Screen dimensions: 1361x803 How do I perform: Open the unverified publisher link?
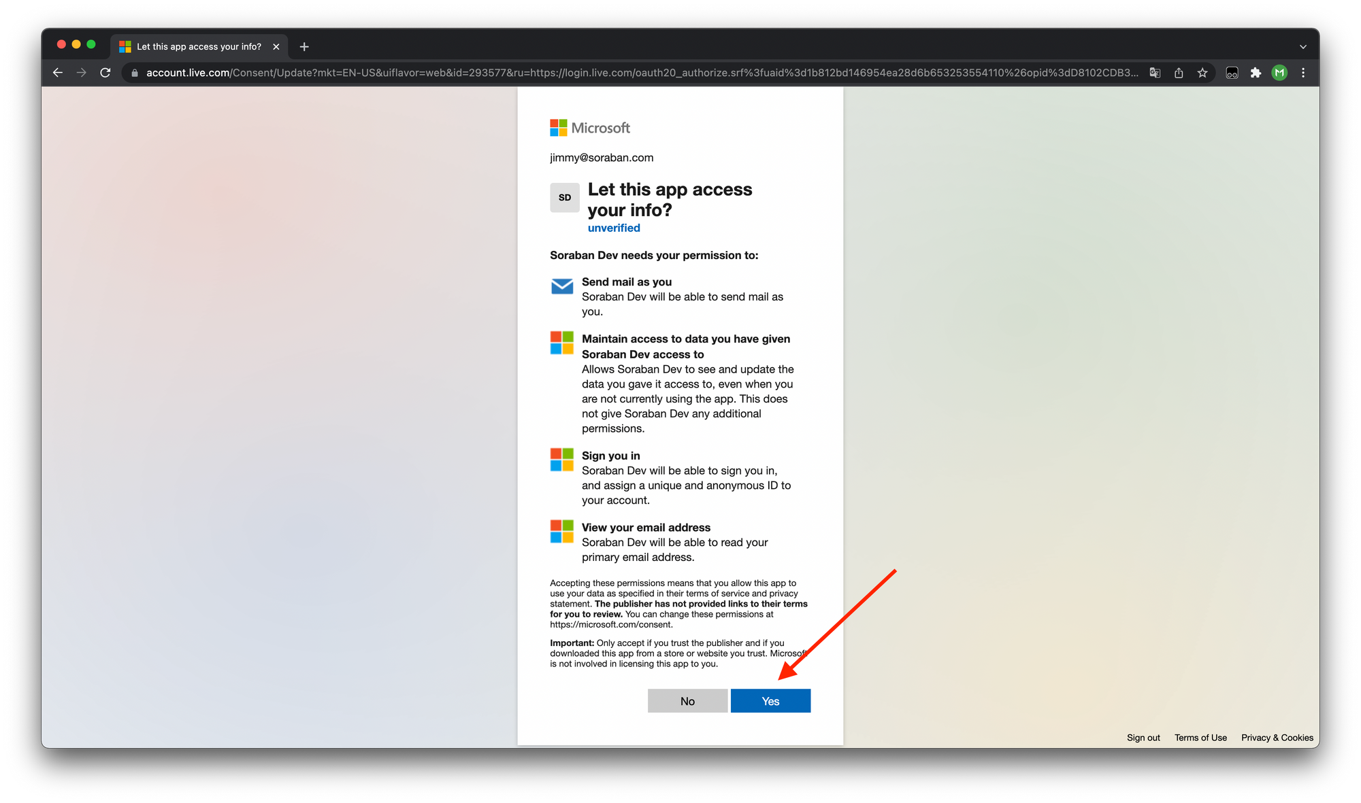pos(614,228)
